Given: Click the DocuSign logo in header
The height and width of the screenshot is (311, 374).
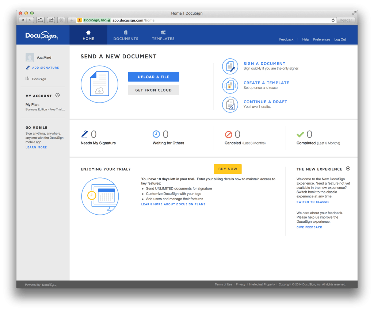Looking at the screenshot, I should pyautogui.click(x=42, y=35).
